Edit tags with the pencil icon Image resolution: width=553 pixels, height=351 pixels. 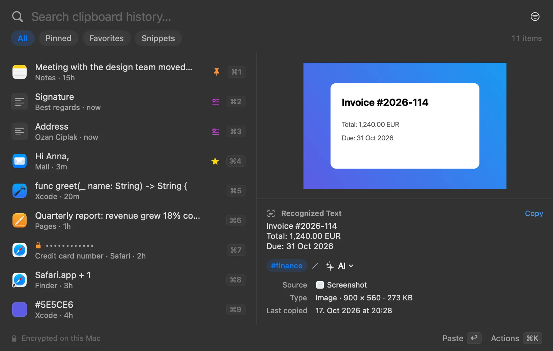click(x=315, y=266)
